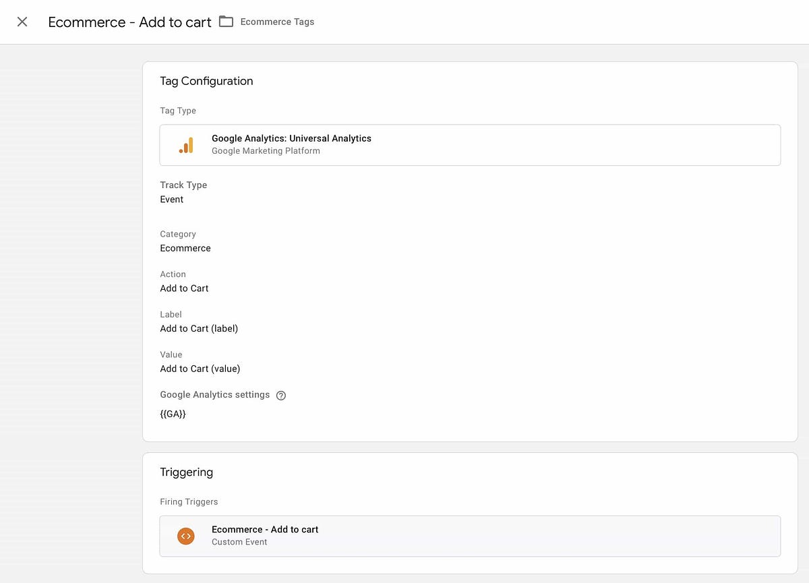The height and width of the screenshot is (583, 809).
Task: Click the Action value Add to Cart
Action: 184,288
